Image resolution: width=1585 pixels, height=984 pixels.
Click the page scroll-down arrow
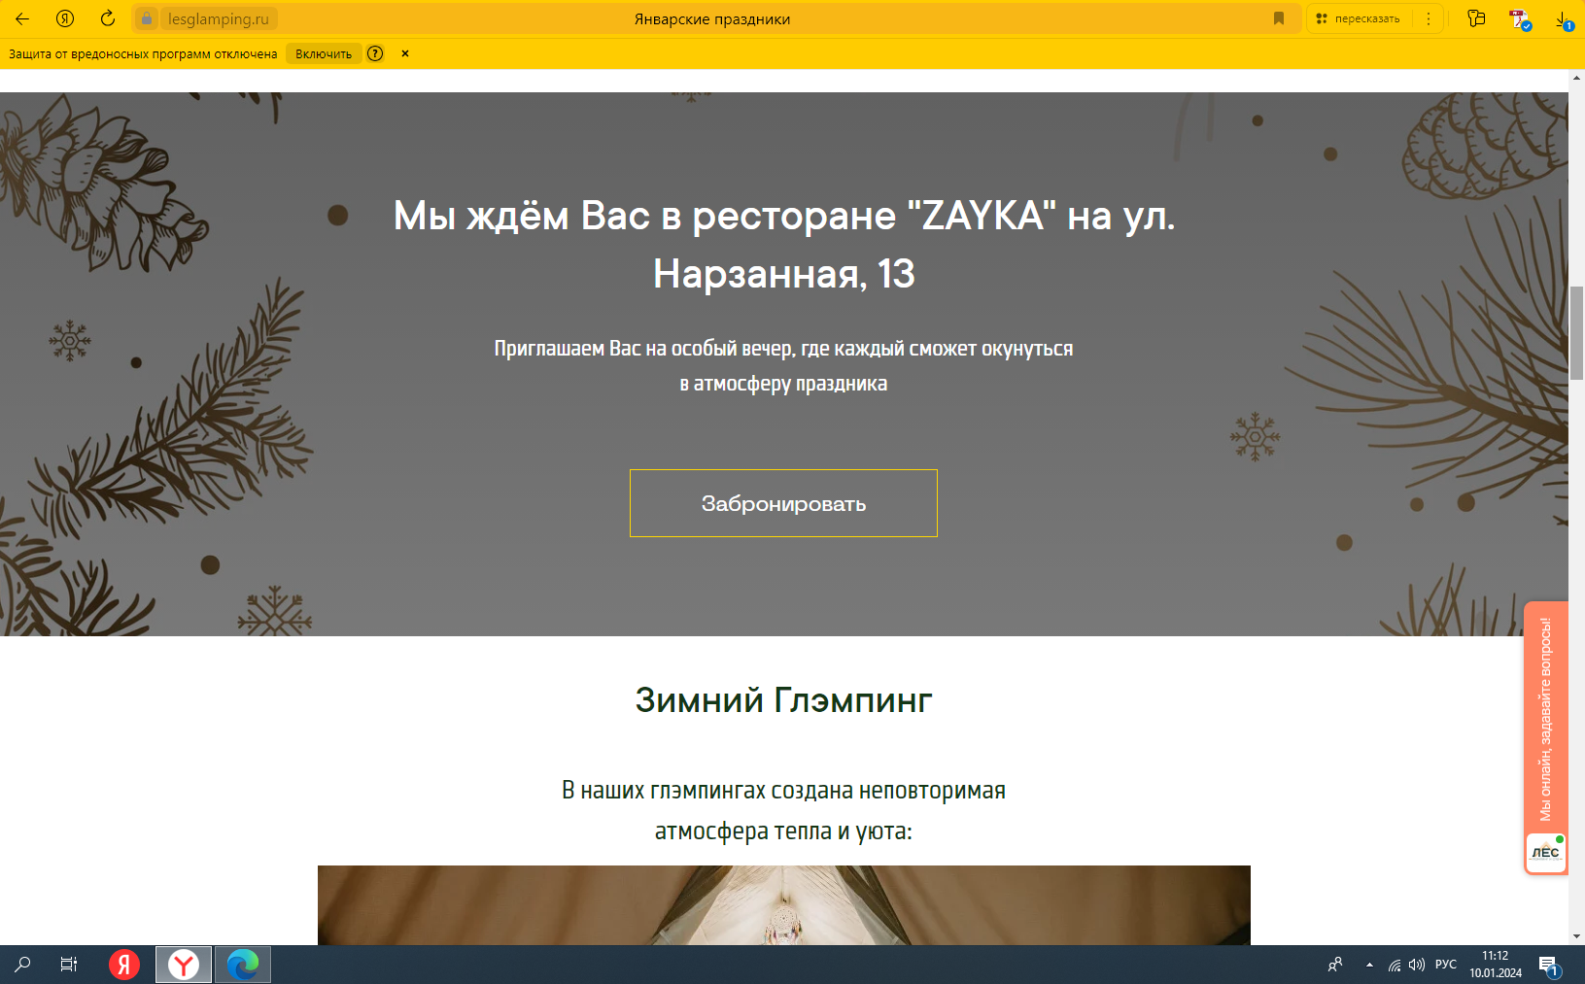click(x=1576, y=936)
